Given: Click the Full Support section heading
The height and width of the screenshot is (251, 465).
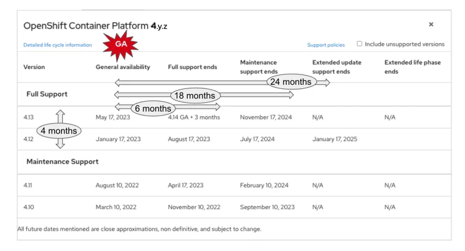Looking at the screenshot, I should [48, 94].
